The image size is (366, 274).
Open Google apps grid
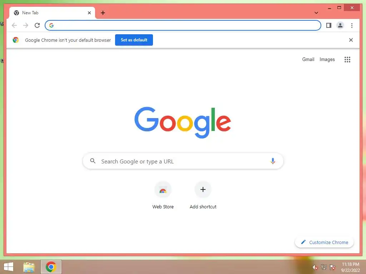pos(347,60)
